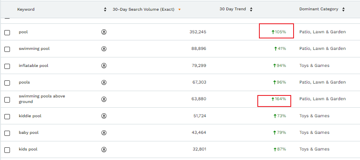This screenshot has height=160, width=360.
Task: Check the box for 'pool' keyword
Action: pos(7,32)
